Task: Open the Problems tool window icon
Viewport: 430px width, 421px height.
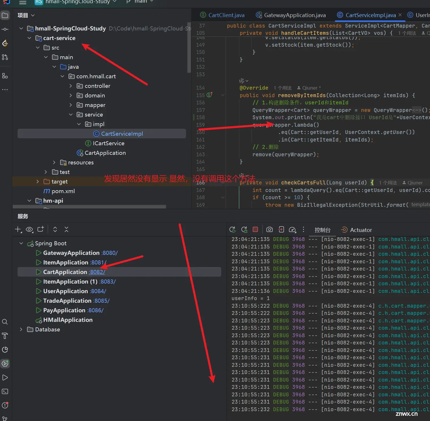Action: point(5,405)
